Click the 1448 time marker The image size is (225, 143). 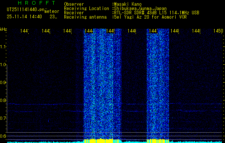point(175,31)
